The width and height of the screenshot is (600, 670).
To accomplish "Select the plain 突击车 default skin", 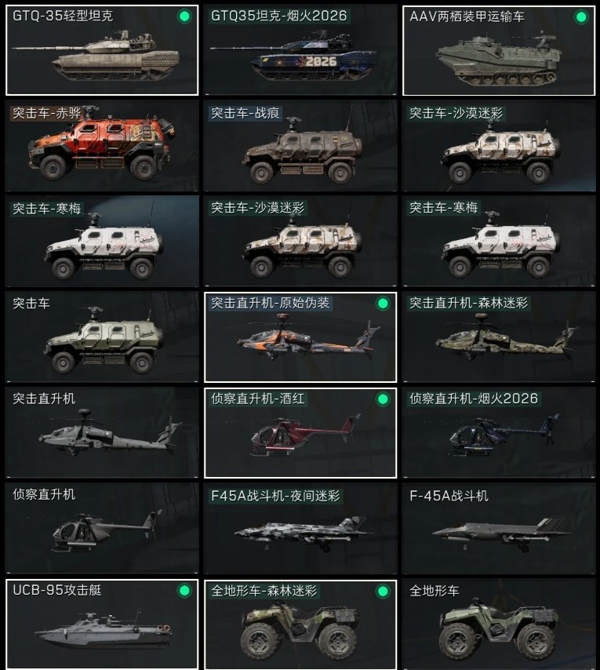I will coord(102,337).
